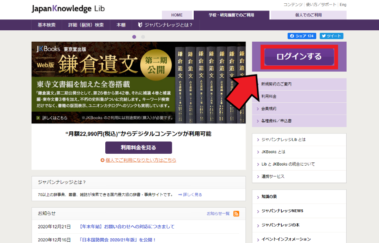Image resolution: width=379 pixels, height=243 pixels.
Task: Open コンテンツ link at top
Action: (x=293, y=5)
